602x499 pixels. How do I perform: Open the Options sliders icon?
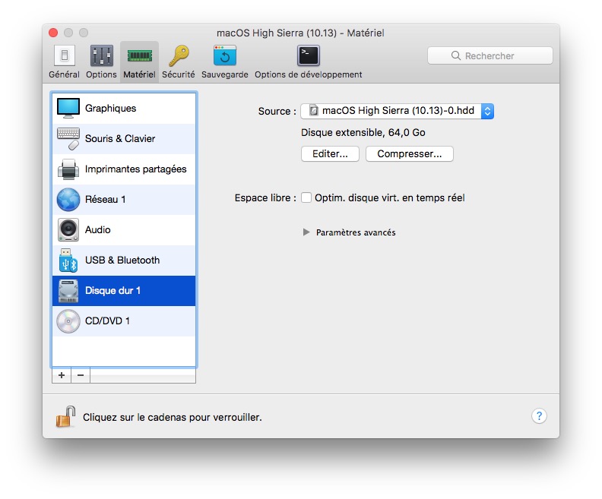pos(101,55)
